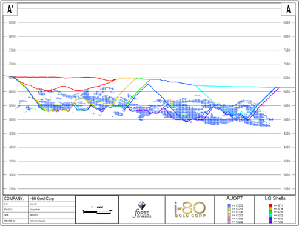Click the left axis 5500 label
The width and height of the screenshot is (299, 226).
coord(12,105)
